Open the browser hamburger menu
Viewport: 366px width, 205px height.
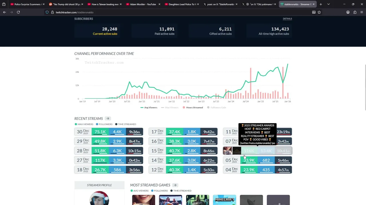362,12
